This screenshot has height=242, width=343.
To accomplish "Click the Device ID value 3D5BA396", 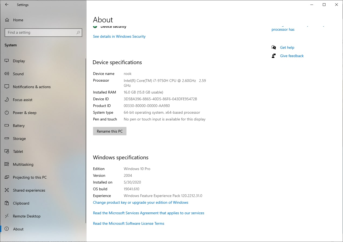I will [x=160, y=99].
